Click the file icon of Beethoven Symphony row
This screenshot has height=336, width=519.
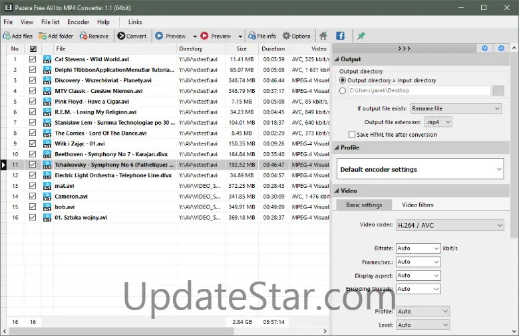coord(47,154)
